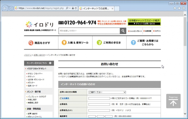Open チケット sidebar link
This screenshot has height=119, width=188.
tap(31, 77)
